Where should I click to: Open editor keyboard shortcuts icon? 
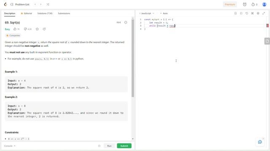pyautogui.click(x=252, y=13)
